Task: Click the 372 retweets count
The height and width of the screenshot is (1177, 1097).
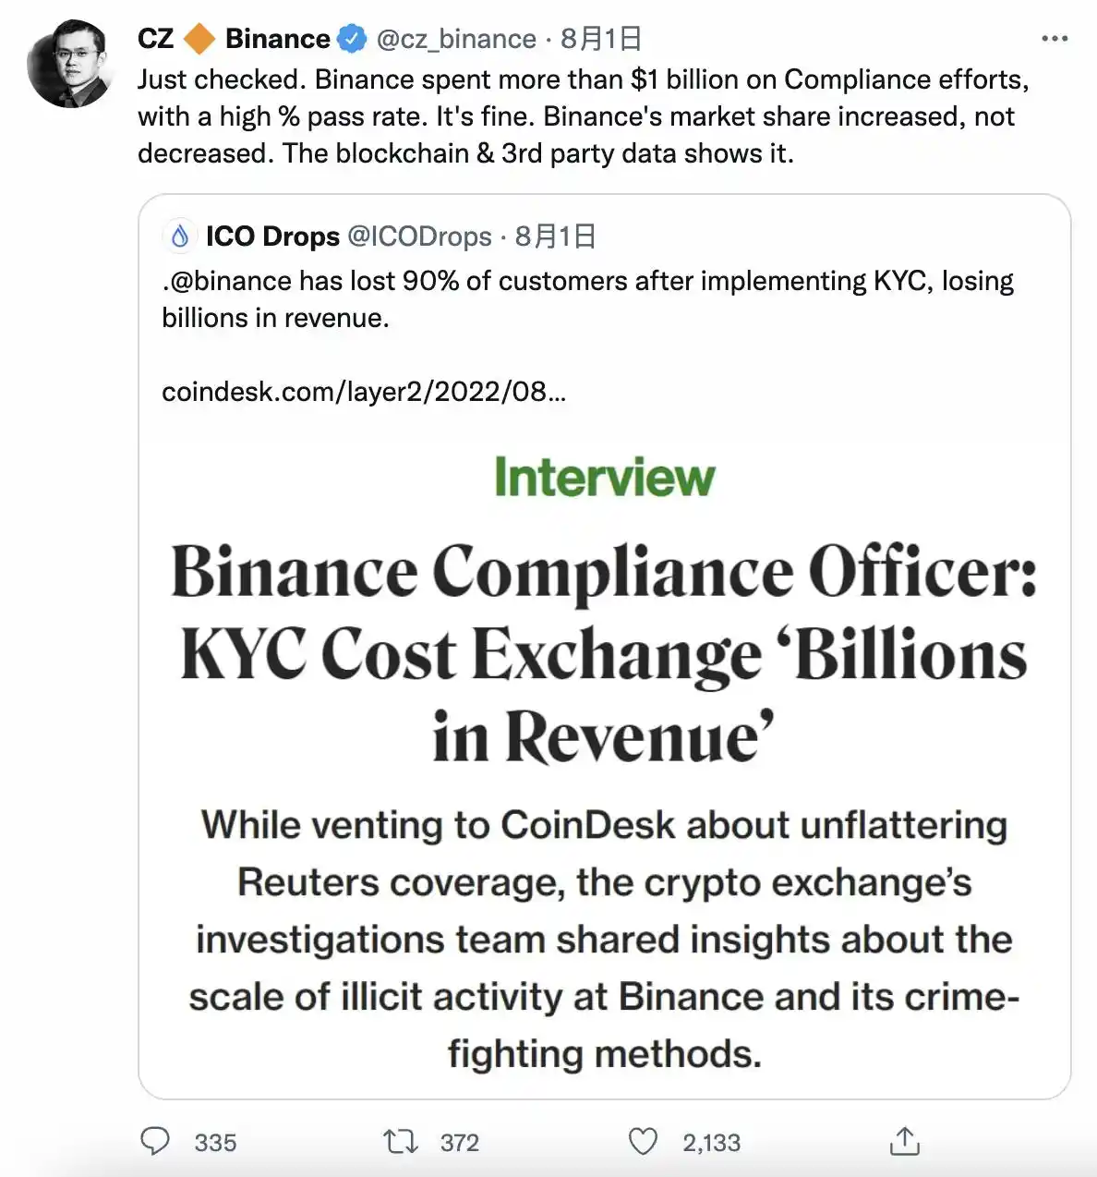Action: point(459,1143)
